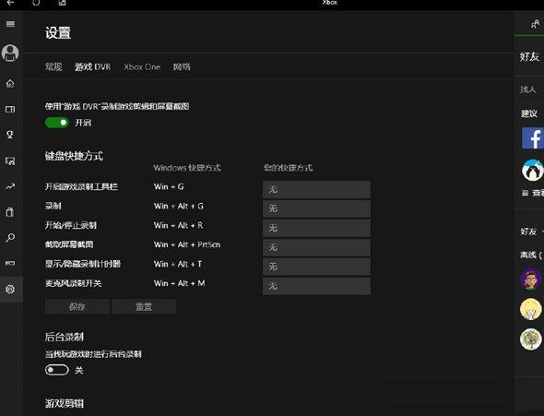Screen dimensions: 544x416
Task: Click the Facebook suggestion icon
Action: (533, 137)
